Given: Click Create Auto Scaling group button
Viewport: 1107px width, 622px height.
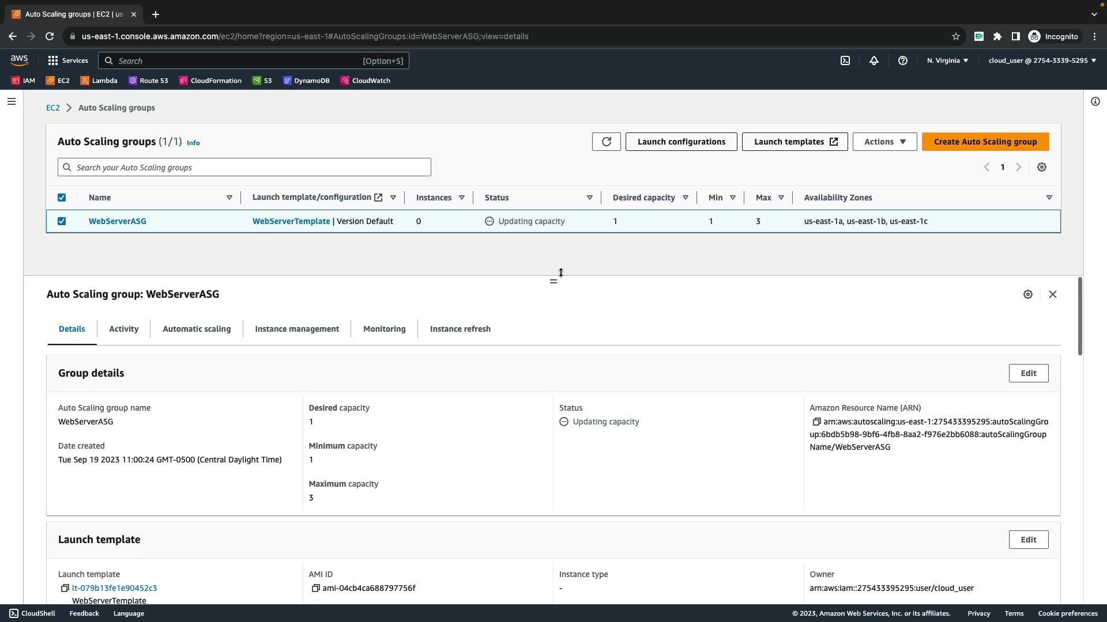Looking at the screenshot, I should click(x=985, y=142).
